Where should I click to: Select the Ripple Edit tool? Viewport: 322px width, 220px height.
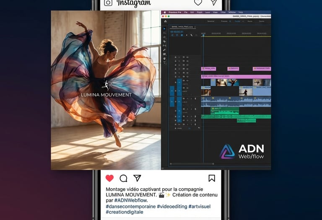click(x=164, y=37)
